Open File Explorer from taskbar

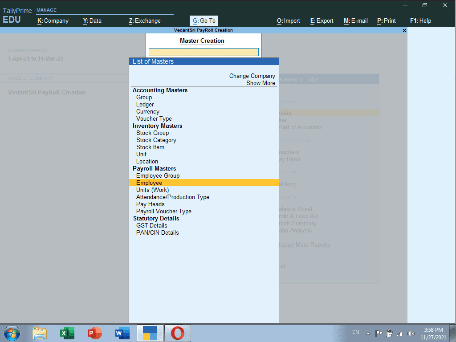pyautogui.click(x=40, y=333)
